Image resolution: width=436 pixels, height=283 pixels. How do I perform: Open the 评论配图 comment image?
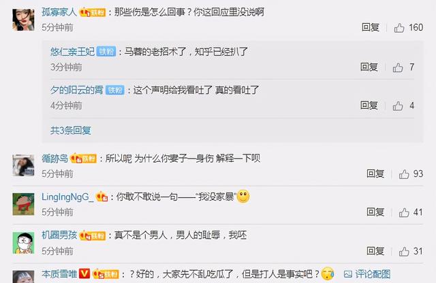[x=367, y=274]
